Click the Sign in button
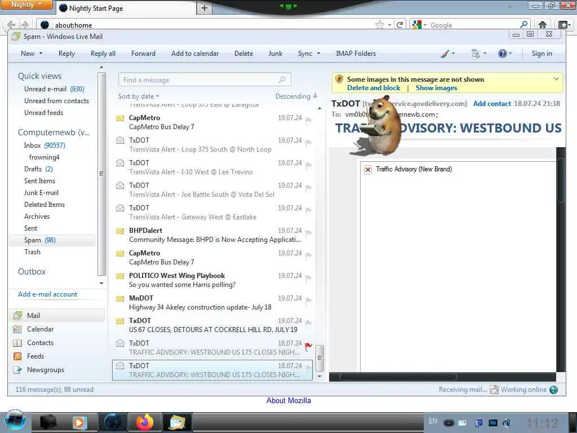This screenshot has width=577, height=433. [542, 54]
